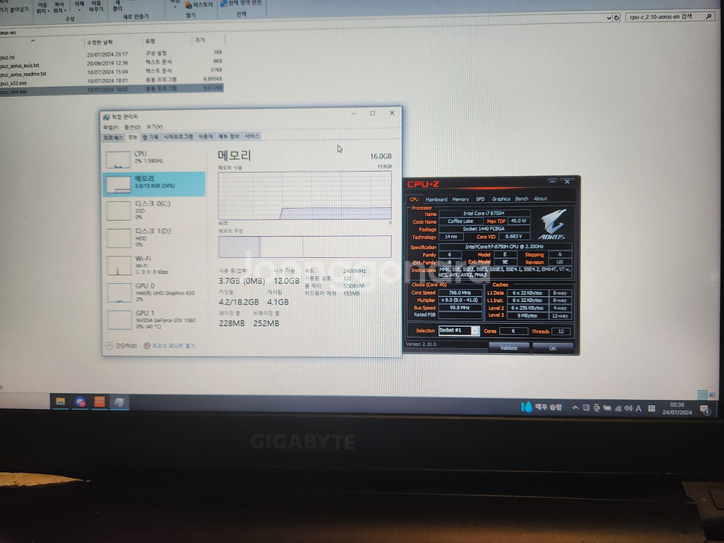Click the refresh button beside address bar
Screen dimensions: 724x543
pos(616,17)
